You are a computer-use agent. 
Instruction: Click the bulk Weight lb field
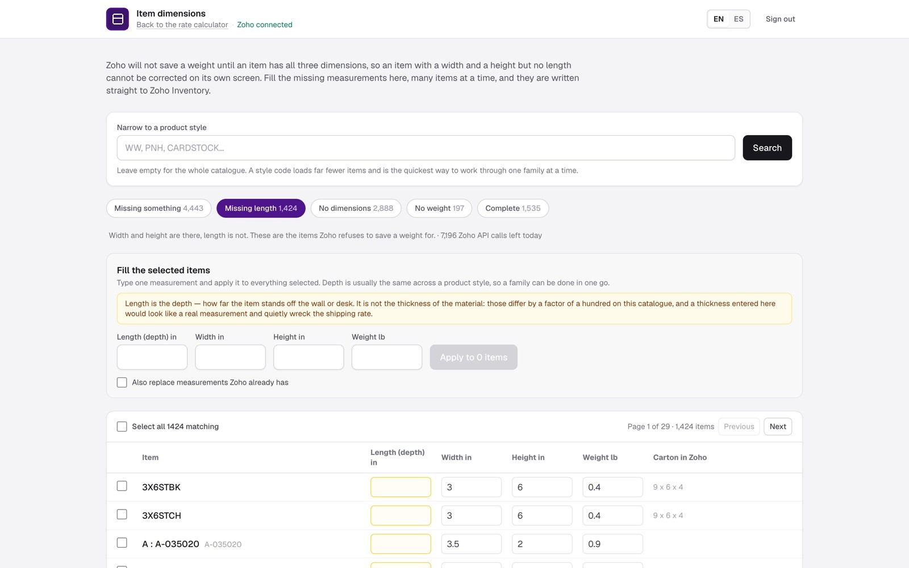pos(387,357)
